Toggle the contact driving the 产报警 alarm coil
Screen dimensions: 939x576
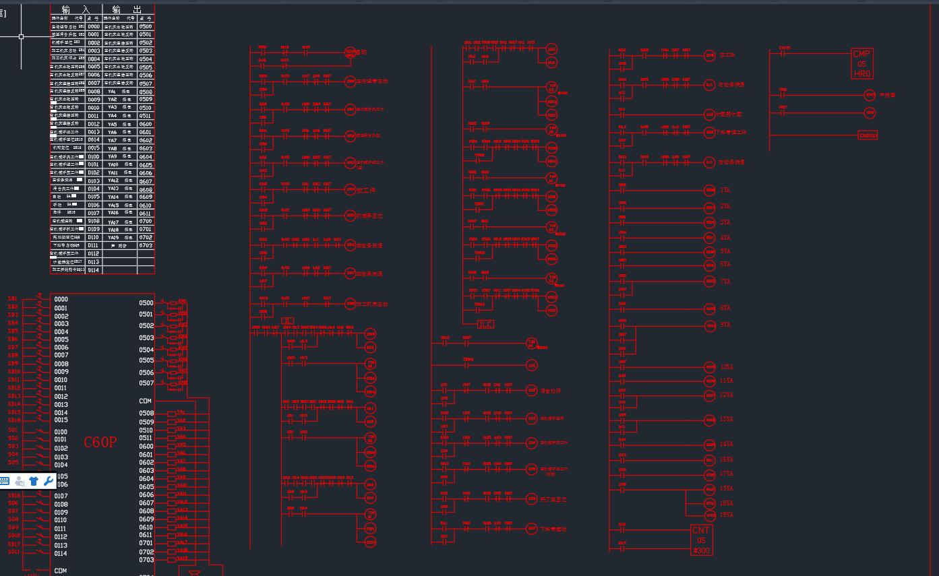tap(782, 96)
